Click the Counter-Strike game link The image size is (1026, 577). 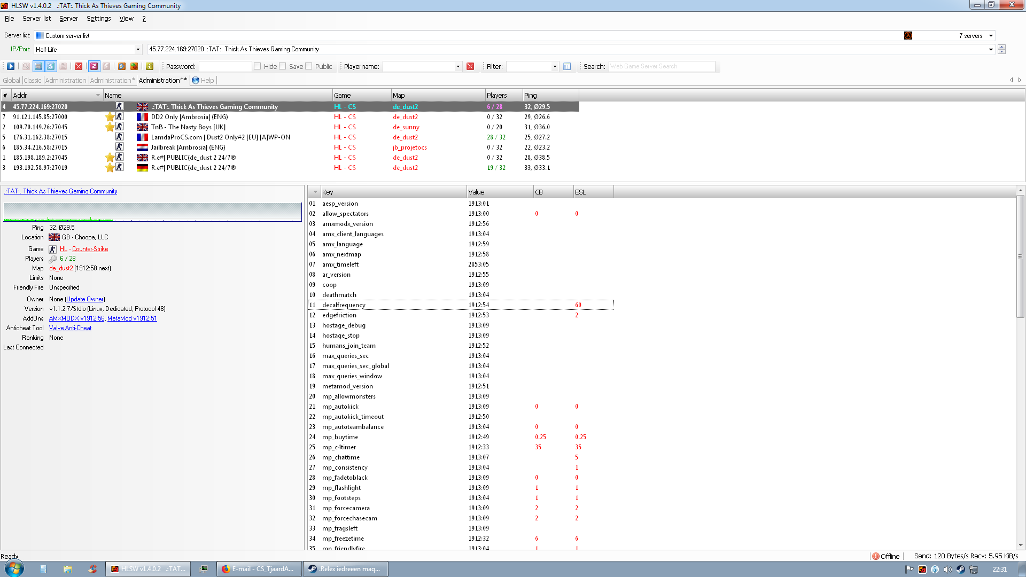[90, 249]
